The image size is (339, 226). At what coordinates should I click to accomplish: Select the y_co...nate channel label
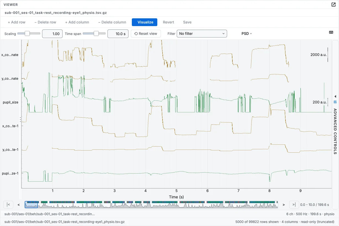click(10, 79)
